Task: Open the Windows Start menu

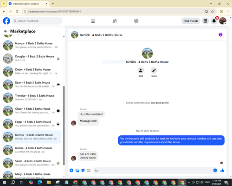Action: pos(4,182)
